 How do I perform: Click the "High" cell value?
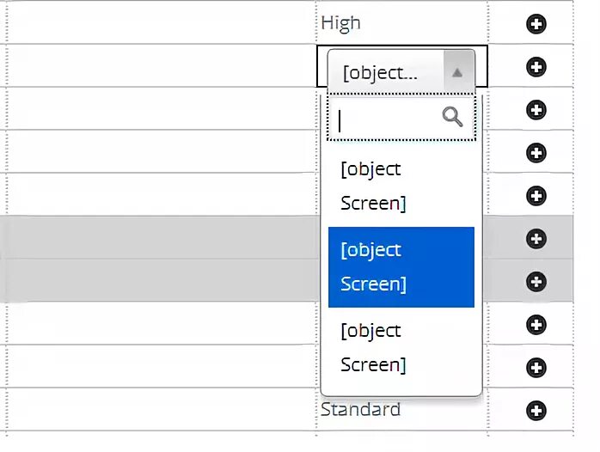coord(341,23)
